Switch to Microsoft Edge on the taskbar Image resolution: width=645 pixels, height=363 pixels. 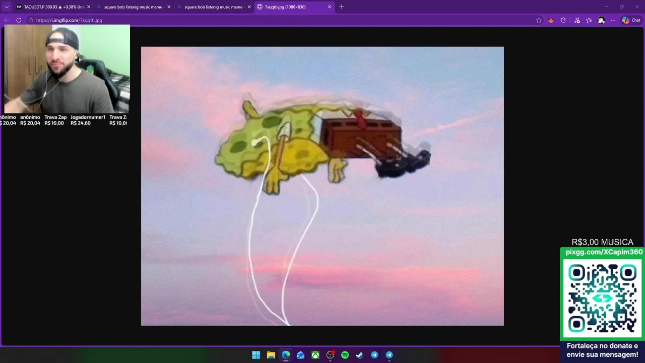286,355
